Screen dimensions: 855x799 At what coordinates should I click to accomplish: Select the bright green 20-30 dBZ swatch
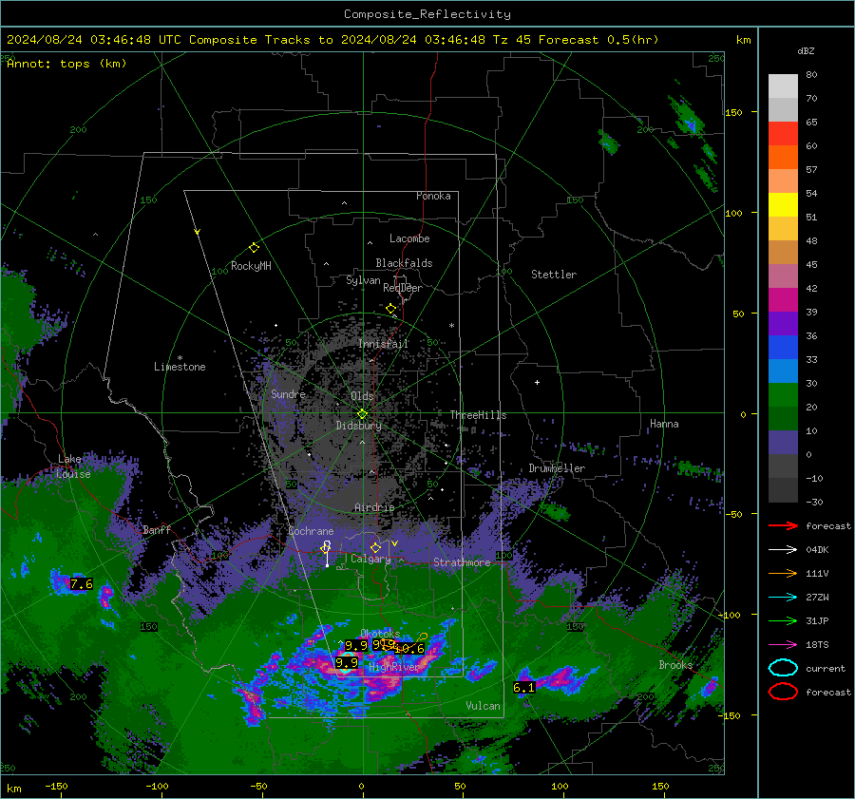pyautogui.click(x=783, y=395)
